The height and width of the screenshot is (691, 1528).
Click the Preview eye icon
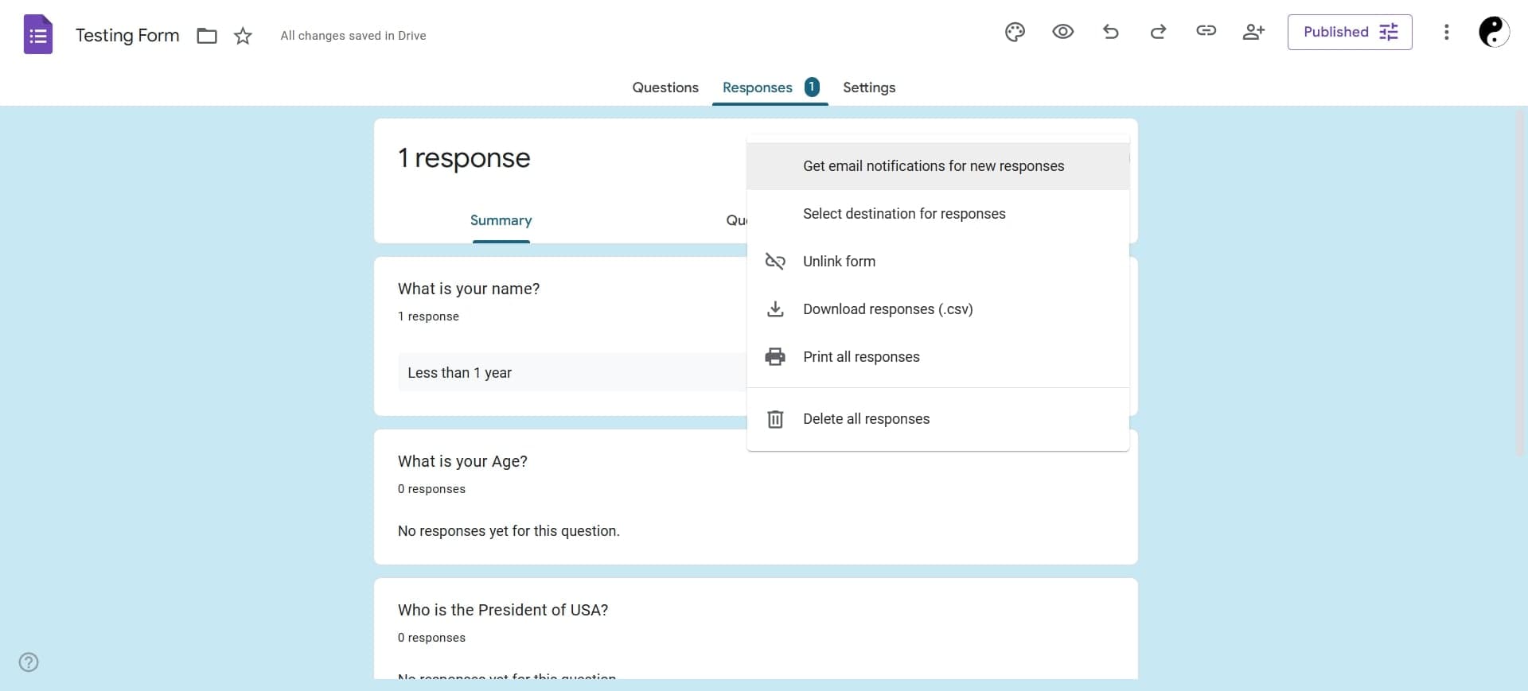click(1062, 33)
